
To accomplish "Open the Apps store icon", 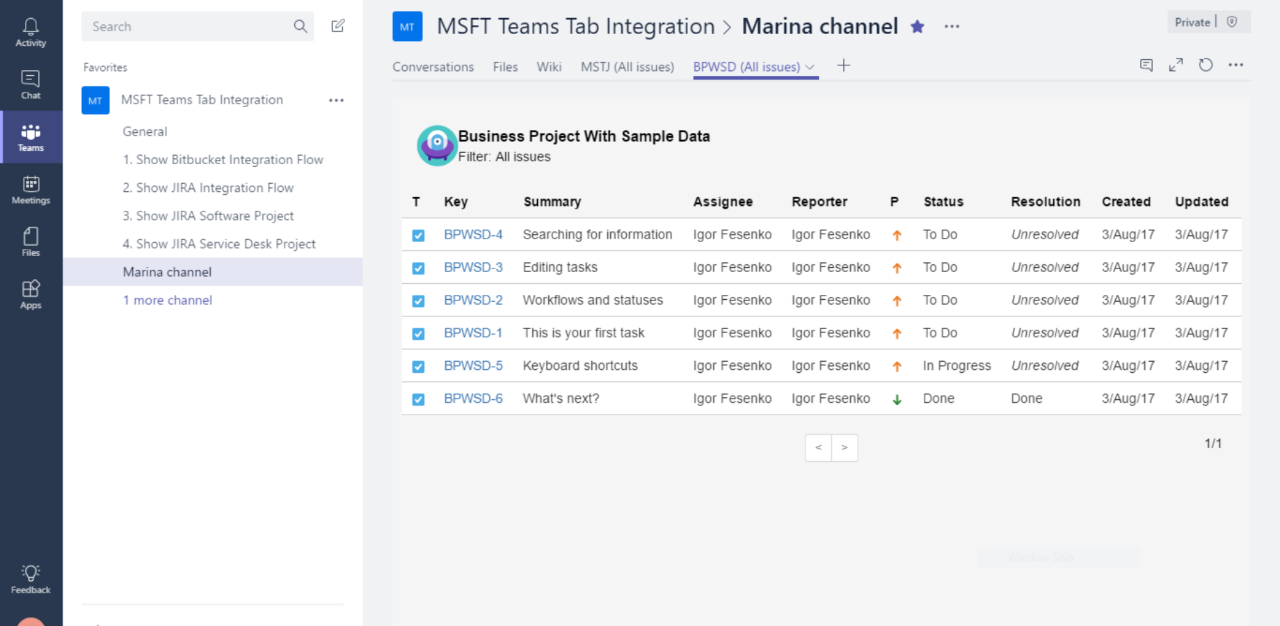I will click(31, 294).
